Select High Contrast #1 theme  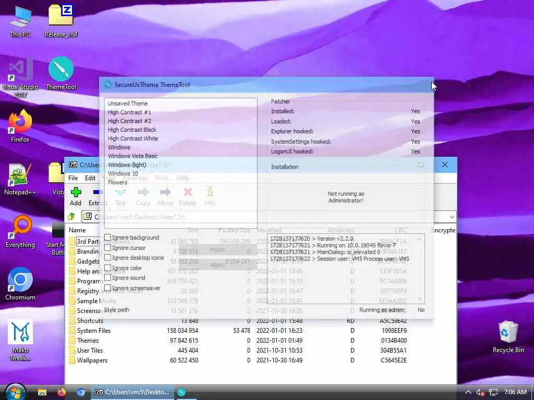tap(129, 113)
